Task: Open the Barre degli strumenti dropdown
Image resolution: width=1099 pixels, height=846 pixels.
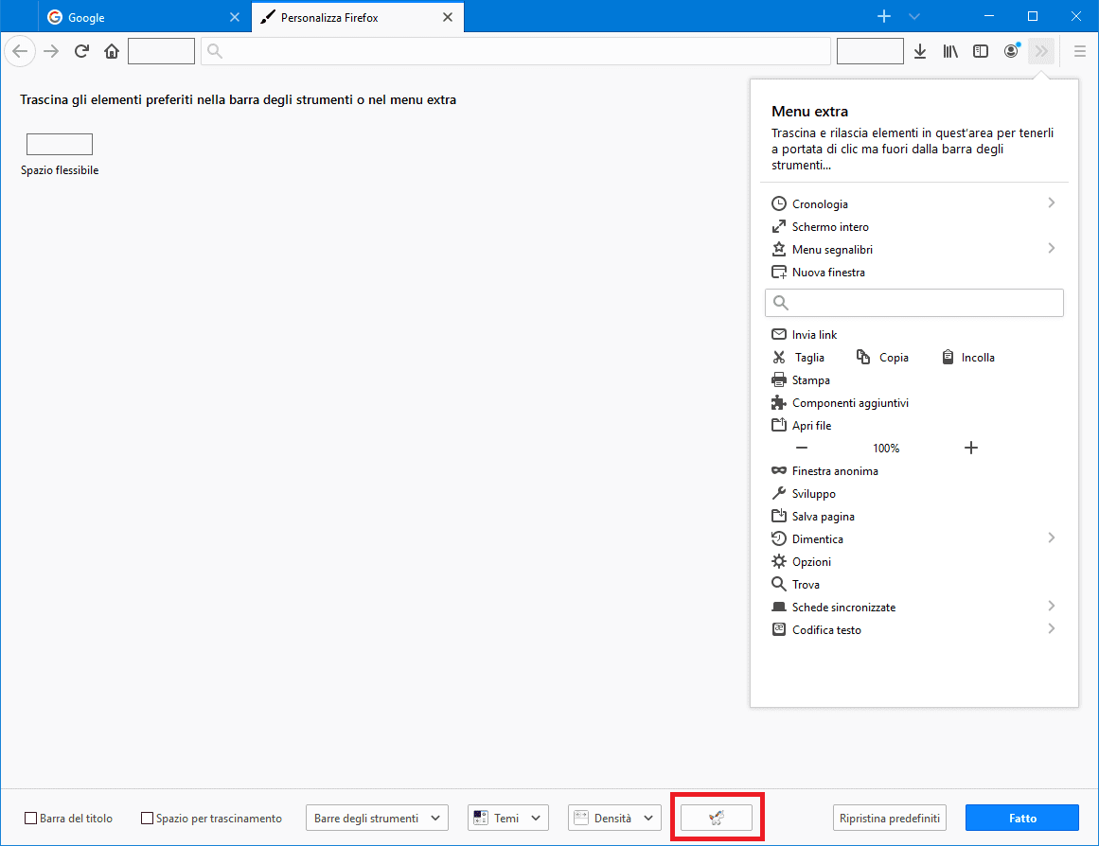Action: [x=377, y=819]
